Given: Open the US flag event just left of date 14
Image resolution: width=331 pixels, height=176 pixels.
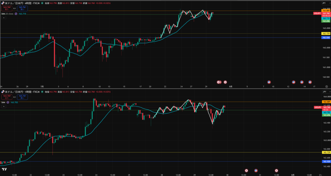Looking at the screenshot, I should (x=302, y=82).
